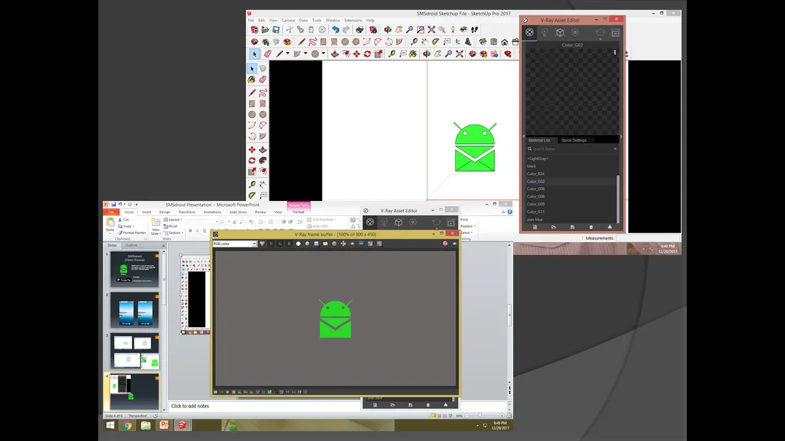This screenshot has width=785, height=441.
Task: Click the teapot render icon in the large V-Ray Asset Editor
Action: coord(600,32)
